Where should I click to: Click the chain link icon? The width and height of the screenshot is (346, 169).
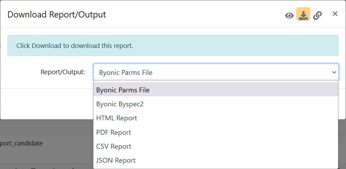317,16
